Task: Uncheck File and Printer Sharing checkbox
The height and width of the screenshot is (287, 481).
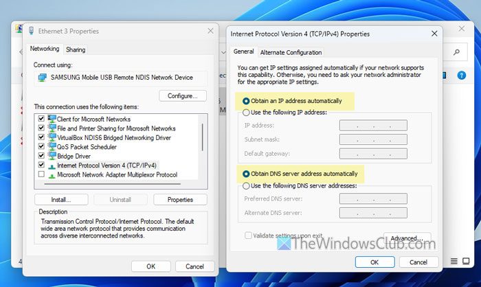Action: pos(41,128)
